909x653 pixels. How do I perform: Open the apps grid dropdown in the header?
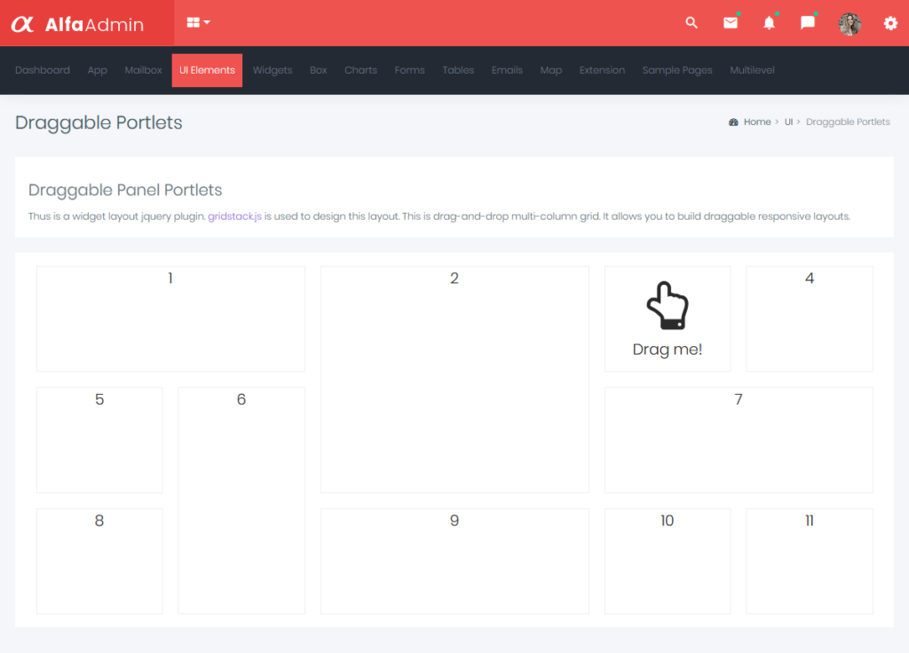pos(197,22)
